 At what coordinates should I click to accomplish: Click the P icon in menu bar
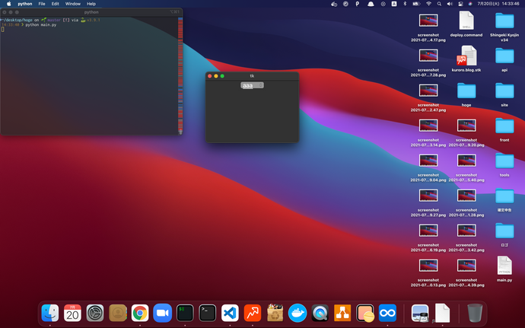[x=358, y=4]
